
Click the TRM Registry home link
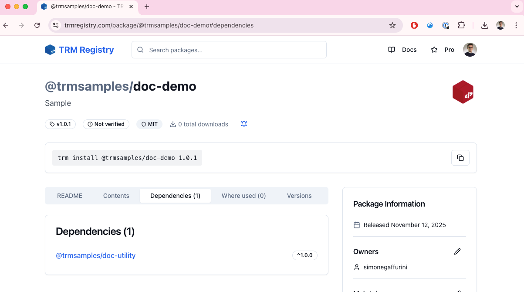click(x=79, y=50)
